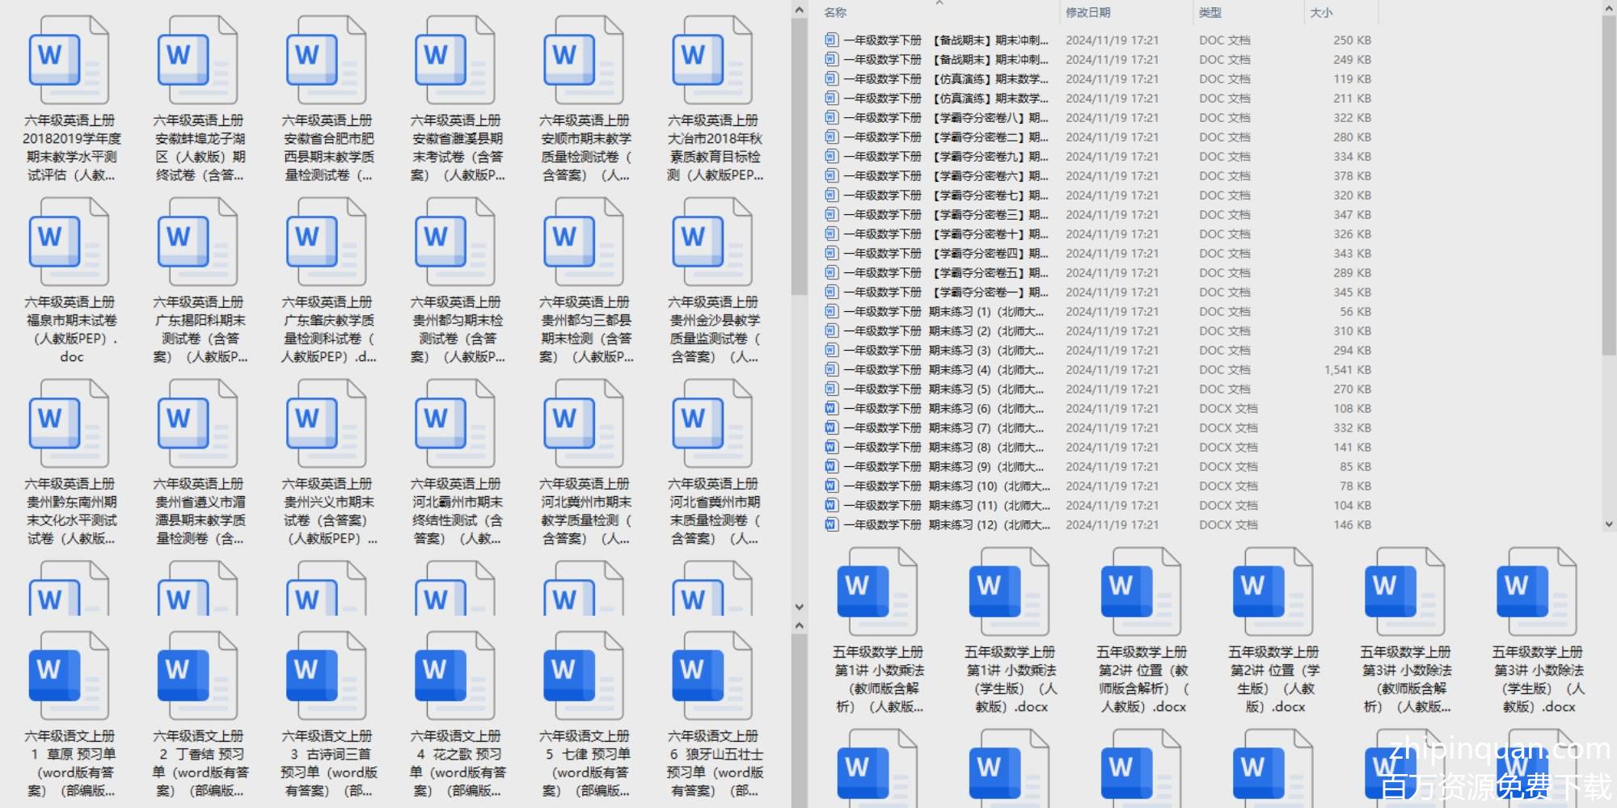Select 第3讲 小数除法 学生版 docx icon
Screen dimensions: 1617x808
pyautogui.click(x=1536, y=591)
